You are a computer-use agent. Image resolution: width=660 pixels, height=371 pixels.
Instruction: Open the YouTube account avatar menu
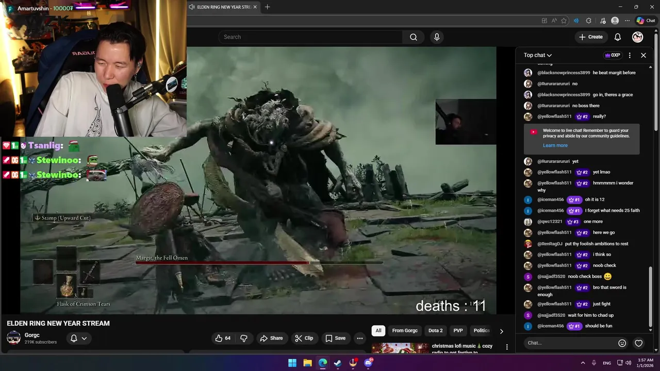(x=638, y=37)
